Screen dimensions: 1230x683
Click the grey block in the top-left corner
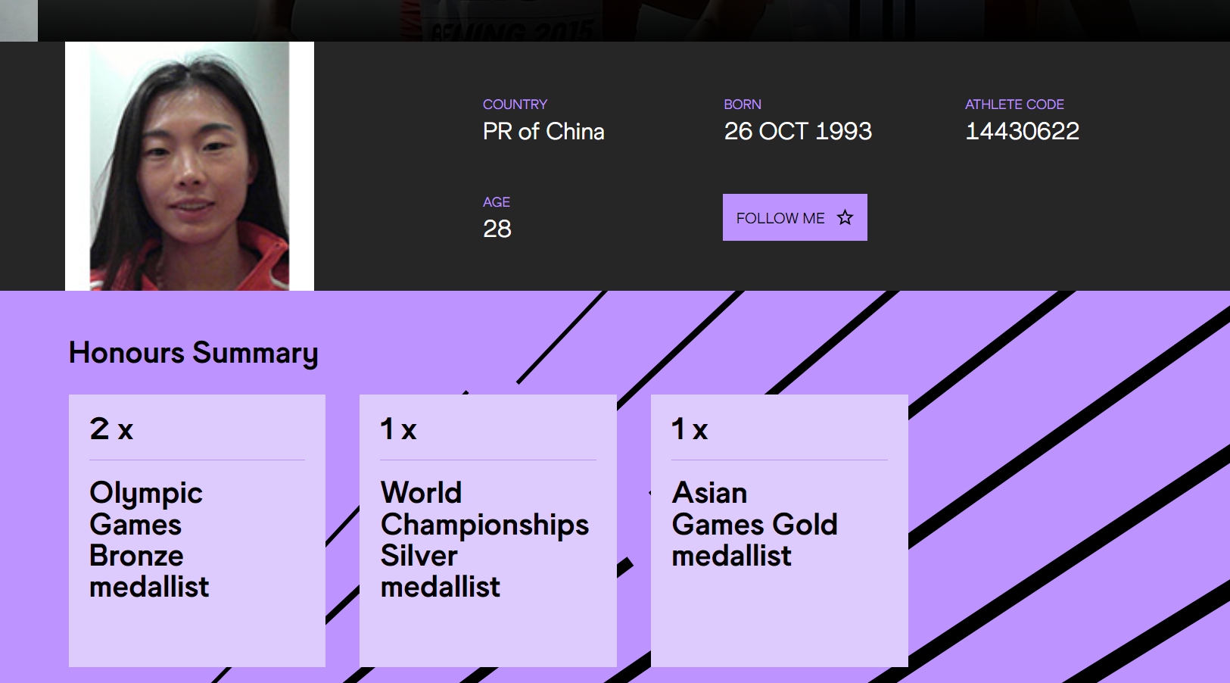coord(18,20)
